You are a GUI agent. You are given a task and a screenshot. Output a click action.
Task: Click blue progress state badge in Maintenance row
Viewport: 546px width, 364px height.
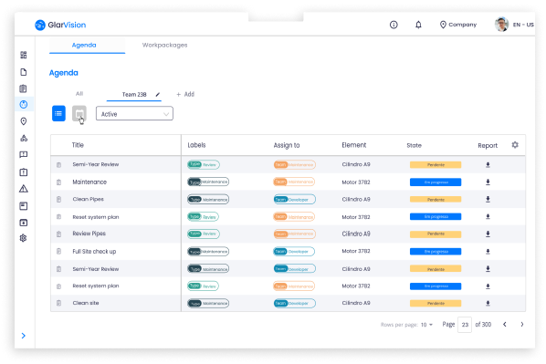pos(436,182)
